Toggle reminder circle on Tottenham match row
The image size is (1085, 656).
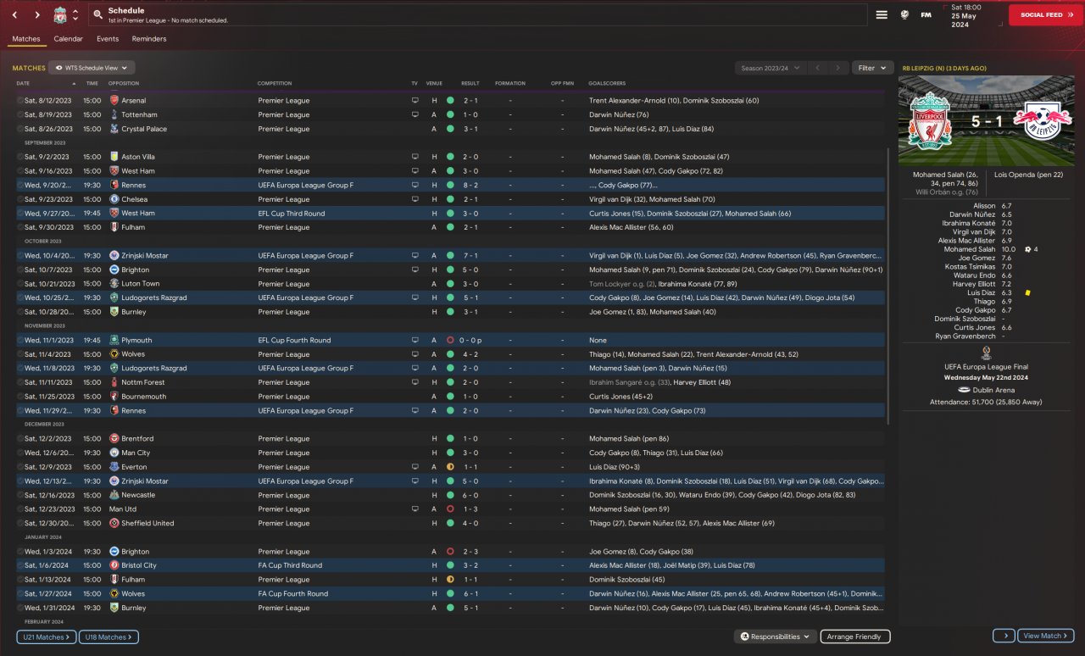click(20, 114)
